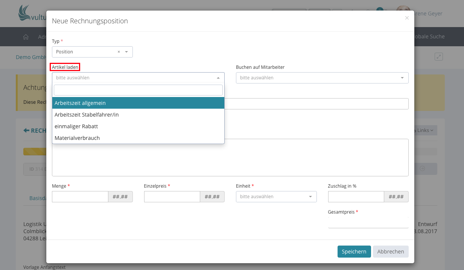Open the Buchen auf Mitarbeiter dropdown
Viewport: 464px width, 270px height.
click(322, 78)
